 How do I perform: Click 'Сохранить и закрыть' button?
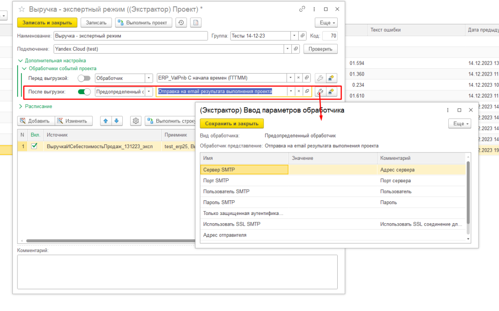click(x=231, y=124)
